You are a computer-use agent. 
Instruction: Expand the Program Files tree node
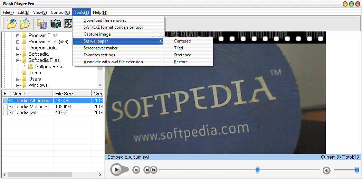click(18, 36)
